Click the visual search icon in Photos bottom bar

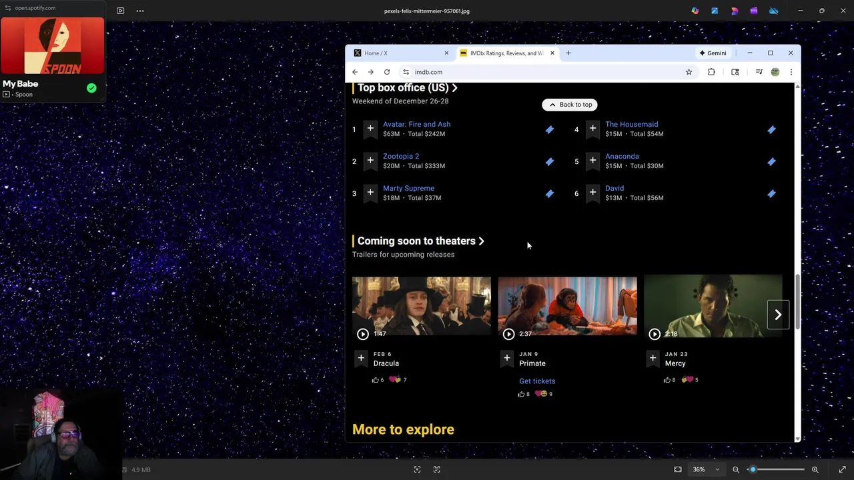[417, 469]
